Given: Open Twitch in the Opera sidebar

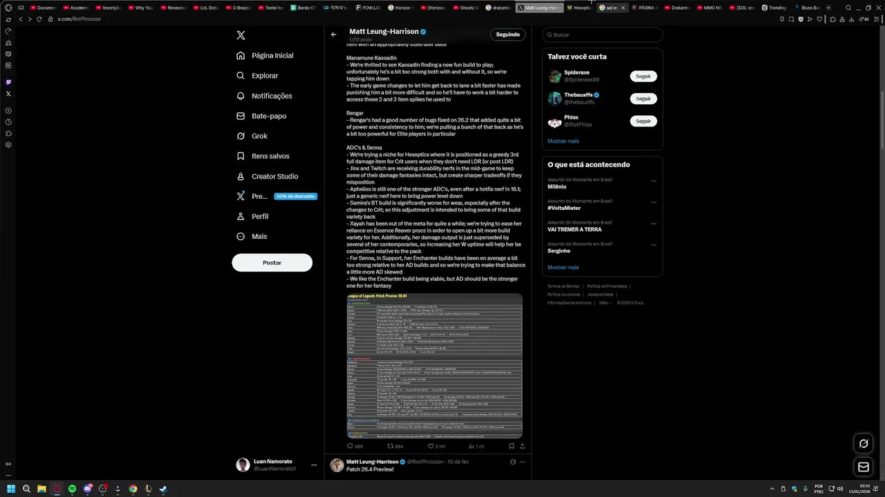Looking at the screenshot, I should pyautogui.click(x=8, y=82).
